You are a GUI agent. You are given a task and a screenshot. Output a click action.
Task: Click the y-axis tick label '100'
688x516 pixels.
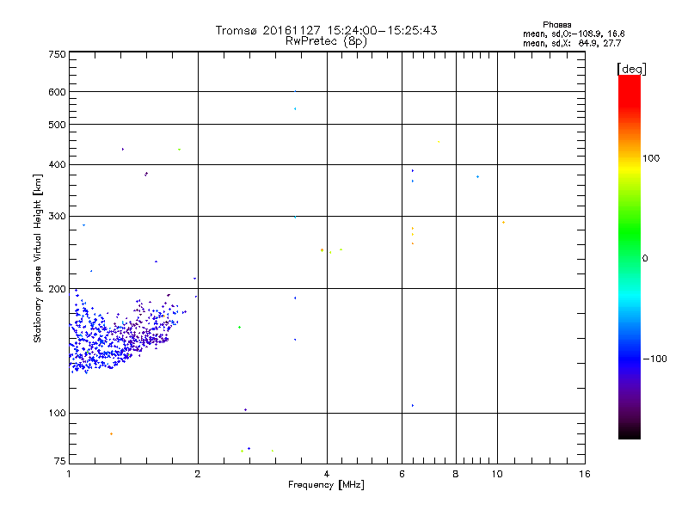click(x=57, y=414)
